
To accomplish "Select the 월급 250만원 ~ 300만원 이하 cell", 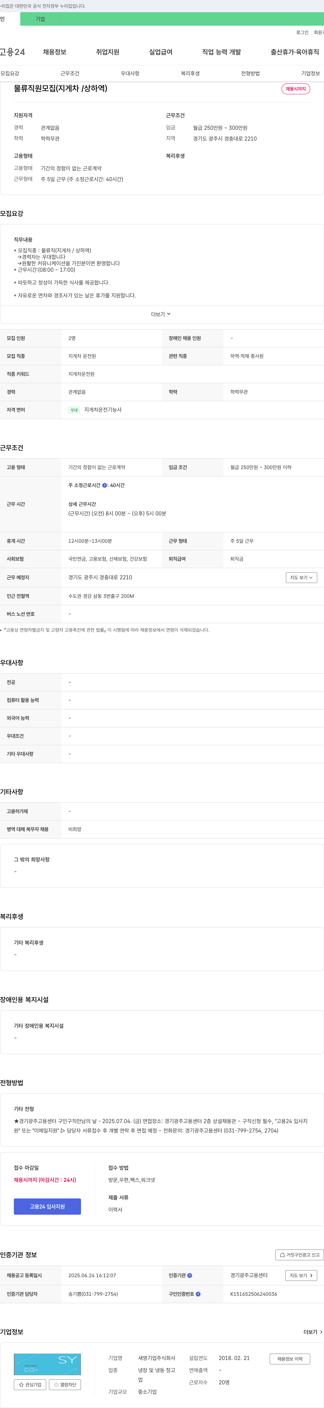I will (261, 468).
